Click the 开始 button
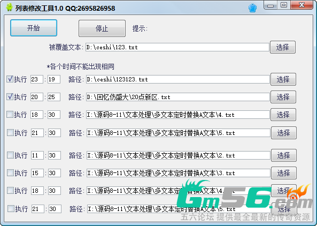The width and height of the screenshot is (317, 226). [34, 28]
